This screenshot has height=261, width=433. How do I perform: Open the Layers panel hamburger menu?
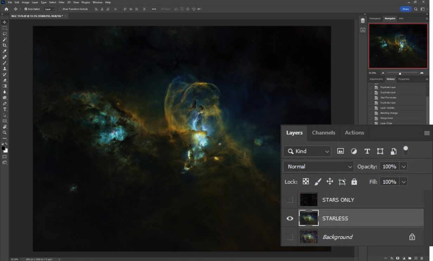427,133
